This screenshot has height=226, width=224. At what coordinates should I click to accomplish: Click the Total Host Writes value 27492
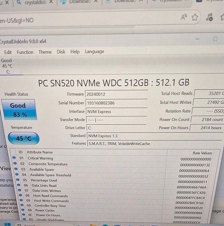click(208, 102)
